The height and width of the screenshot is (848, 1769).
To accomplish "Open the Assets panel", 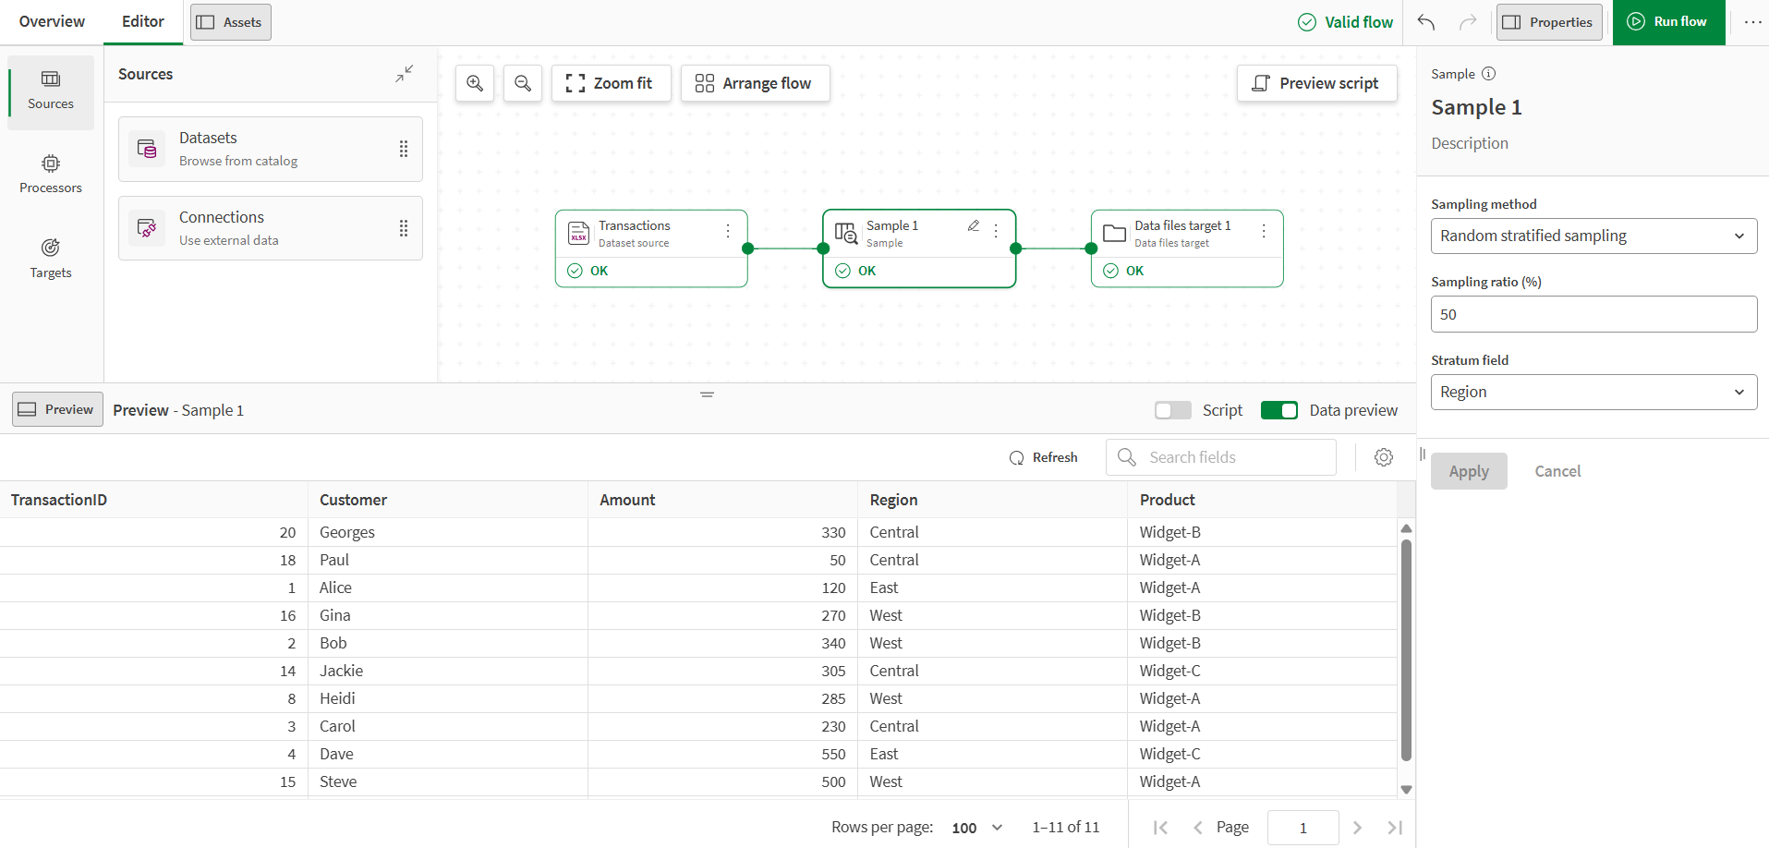I will [229, 21].
